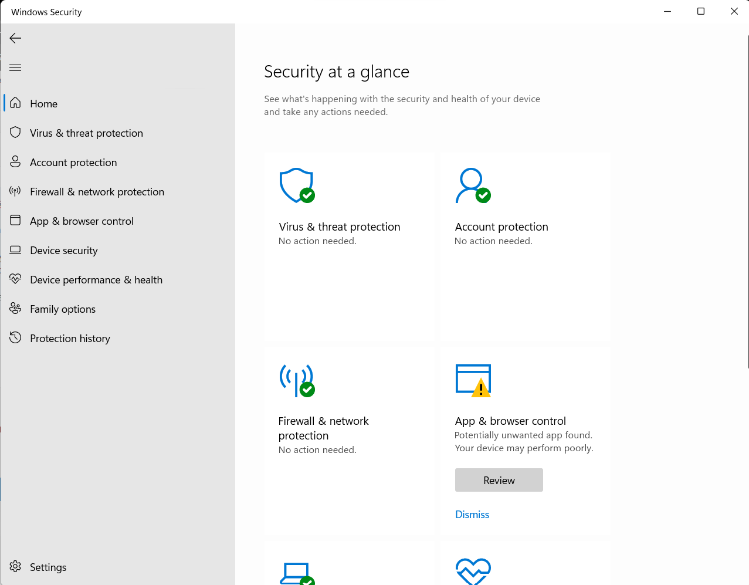Open Home in the sidebar
This screenshot has width=749, height=585.
(118, 103)
